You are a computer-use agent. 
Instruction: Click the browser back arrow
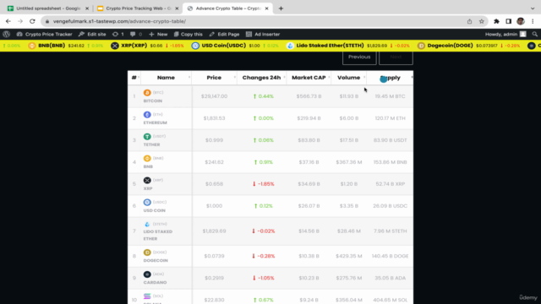point(8,21)
